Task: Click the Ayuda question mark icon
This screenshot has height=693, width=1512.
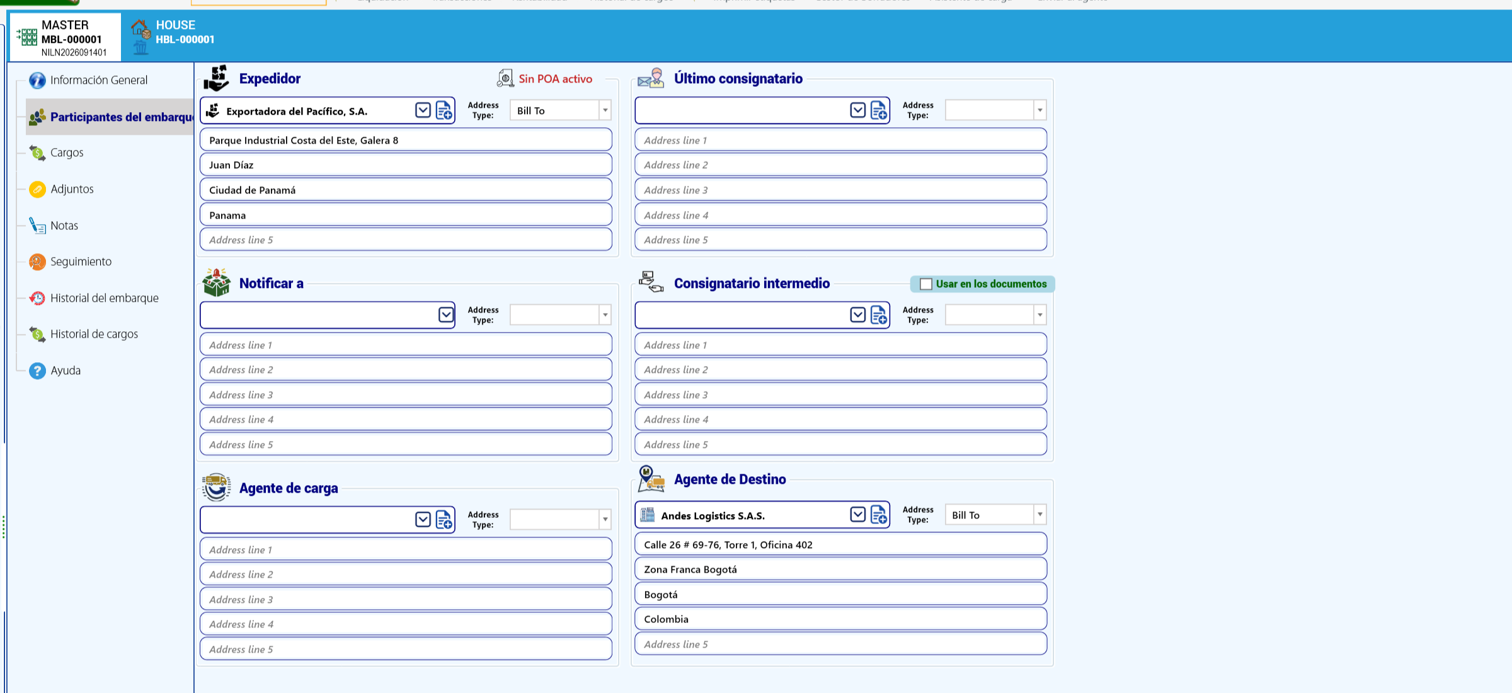Action: point(38,370)
